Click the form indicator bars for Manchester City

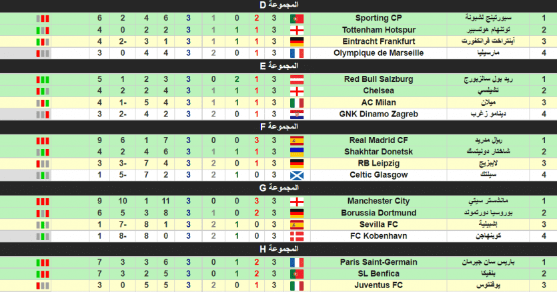pos(42,201)
